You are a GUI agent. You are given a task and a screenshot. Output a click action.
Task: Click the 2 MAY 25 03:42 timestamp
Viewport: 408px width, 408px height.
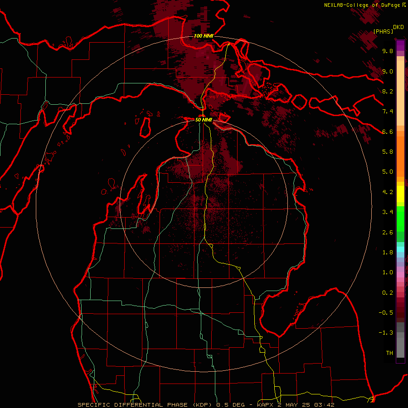tap(305, 405)
